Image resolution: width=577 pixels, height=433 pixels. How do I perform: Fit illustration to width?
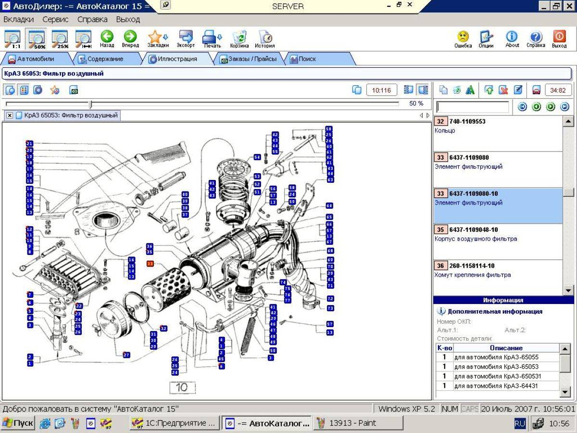pos(84,39)
